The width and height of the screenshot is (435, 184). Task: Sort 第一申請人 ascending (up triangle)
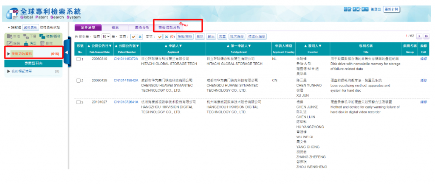point(228,46)
